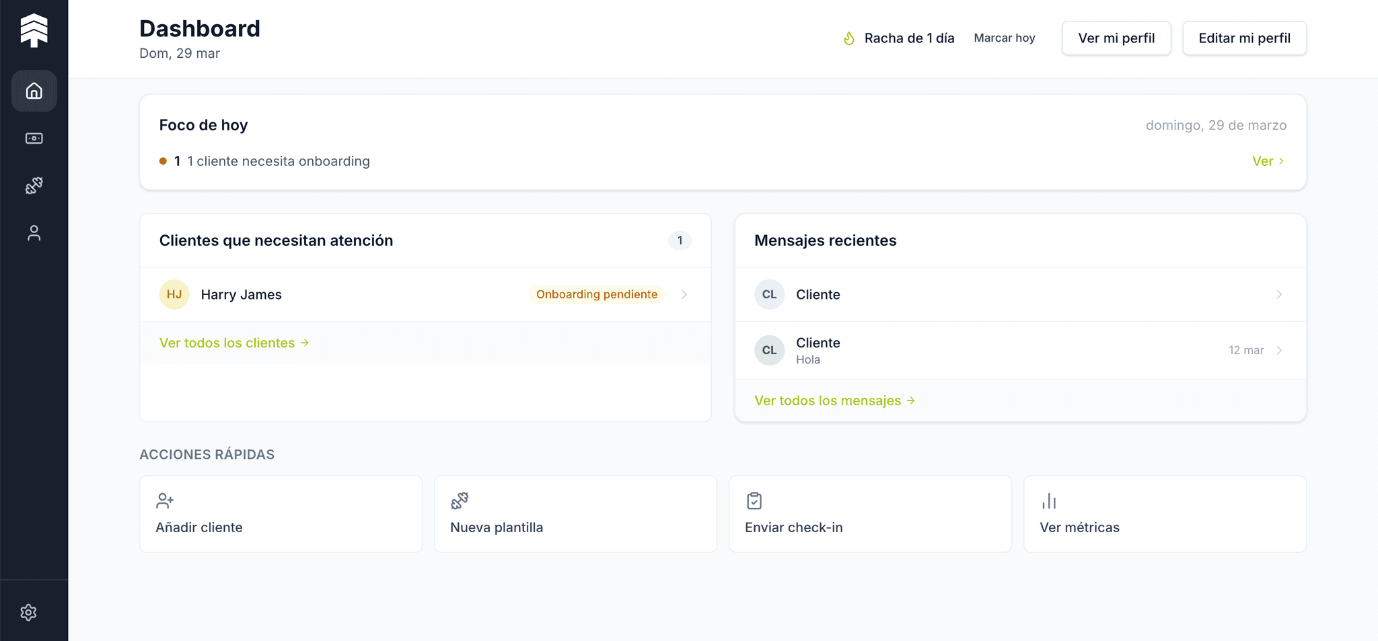Viewport: 1378px width, 641px height.
Task: Open Ver mi perfil
Action: coord(1116,38)
